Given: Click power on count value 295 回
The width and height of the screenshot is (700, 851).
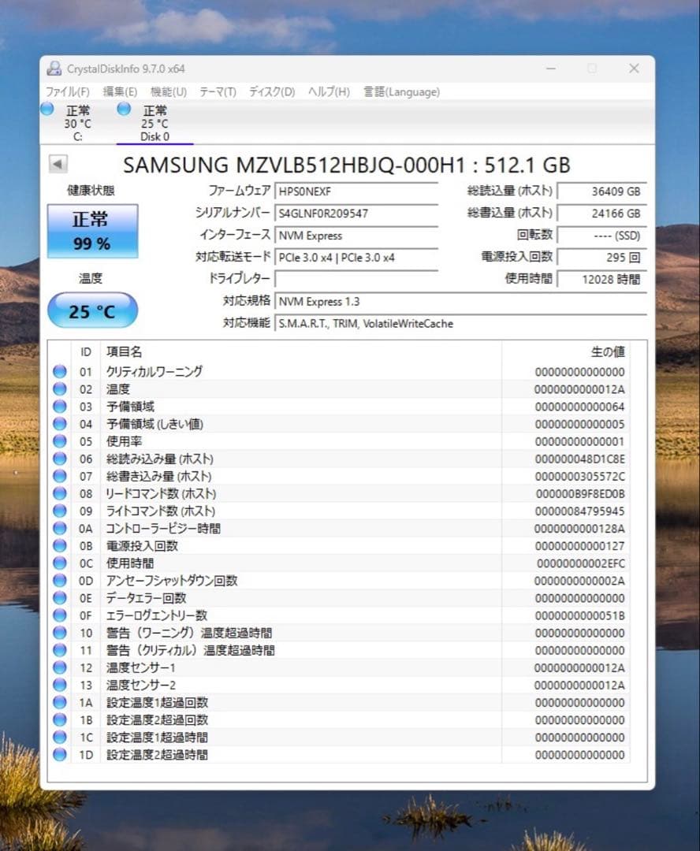Looking at the screenshot, I should [602, 257].
